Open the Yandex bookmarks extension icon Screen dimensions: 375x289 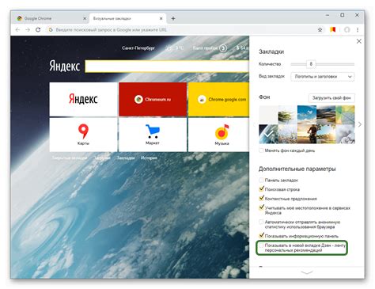[x=333, y=29]
